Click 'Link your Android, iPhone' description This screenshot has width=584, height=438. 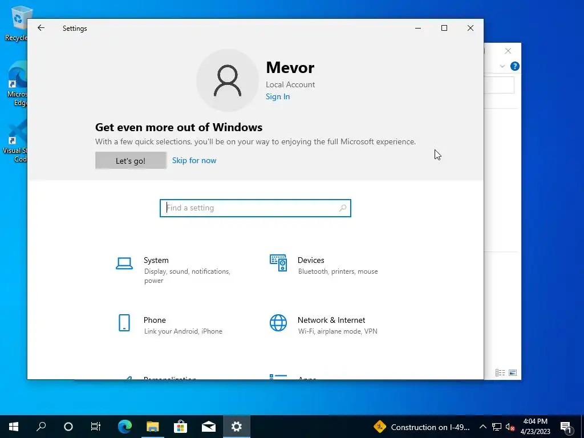(x=183, y=331)
